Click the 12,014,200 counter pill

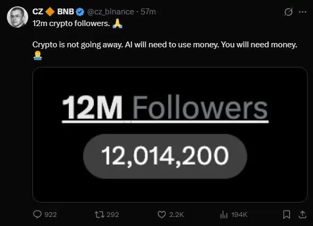[x=165, y=156]
